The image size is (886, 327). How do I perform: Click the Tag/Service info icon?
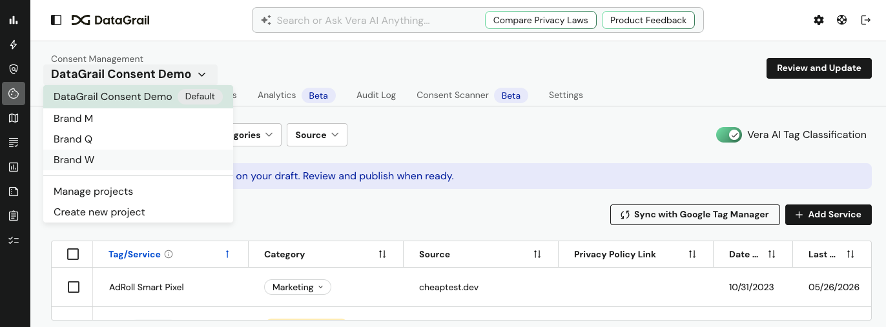point(169,254)
